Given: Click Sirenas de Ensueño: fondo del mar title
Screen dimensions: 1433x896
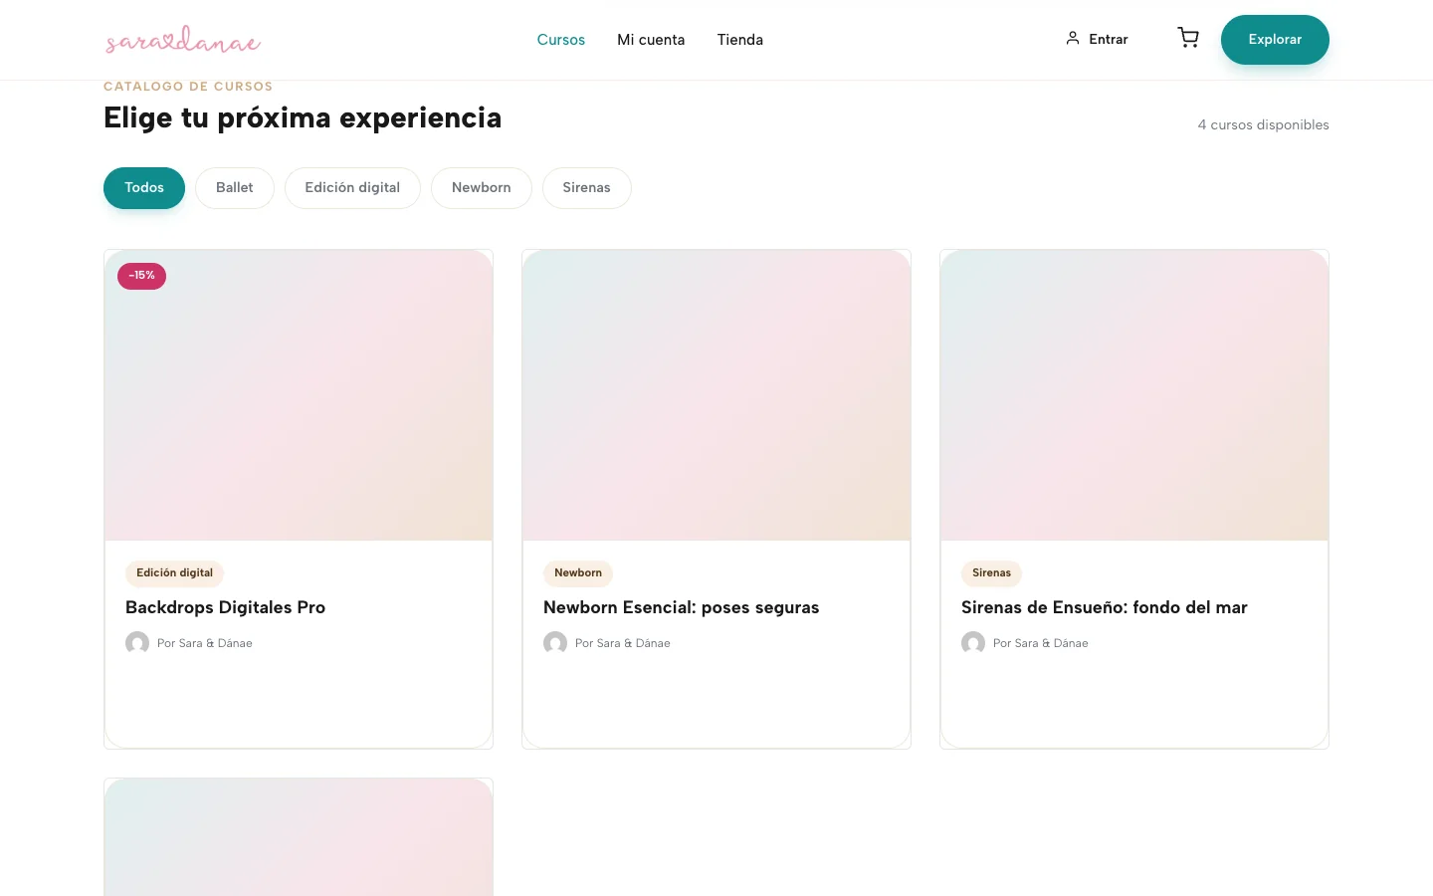Looking at the screenshot, I should tap(1105, 607).
